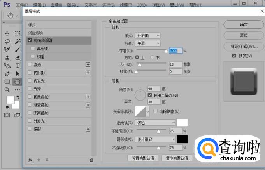Select the Pen tool
This screenshot has height=170, width=265.
7,74
